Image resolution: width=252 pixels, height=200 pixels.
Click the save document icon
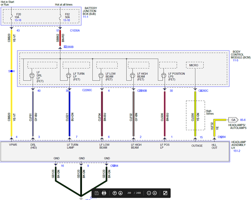(x=97, y=193)
